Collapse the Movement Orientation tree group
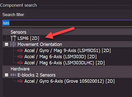The height and width of the screenshot is (97, 132). pyautogui.click(x=6, y=44)
